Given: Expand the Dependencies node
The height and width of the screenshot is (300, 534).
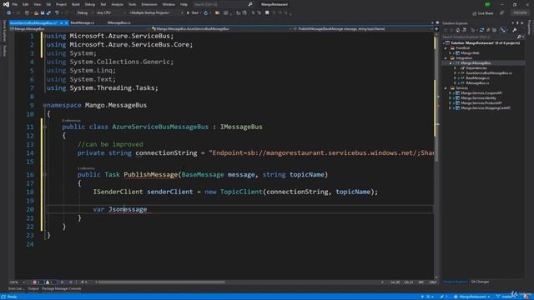Looking at the screenshot, I should pos(455,68).
